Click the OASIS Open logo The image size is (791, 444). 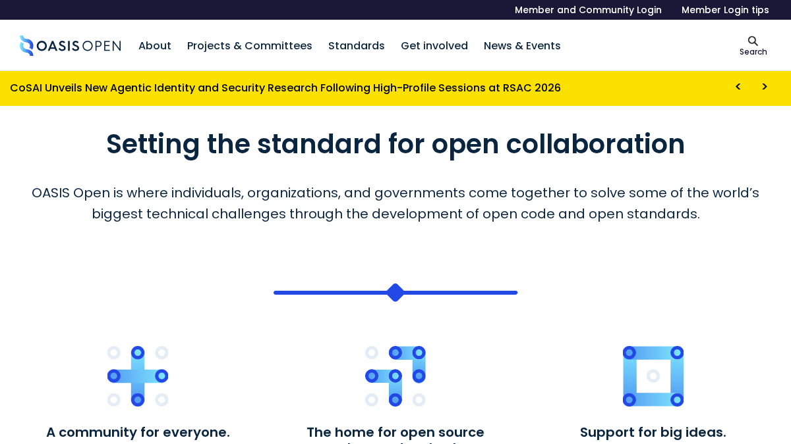[71, 45]
